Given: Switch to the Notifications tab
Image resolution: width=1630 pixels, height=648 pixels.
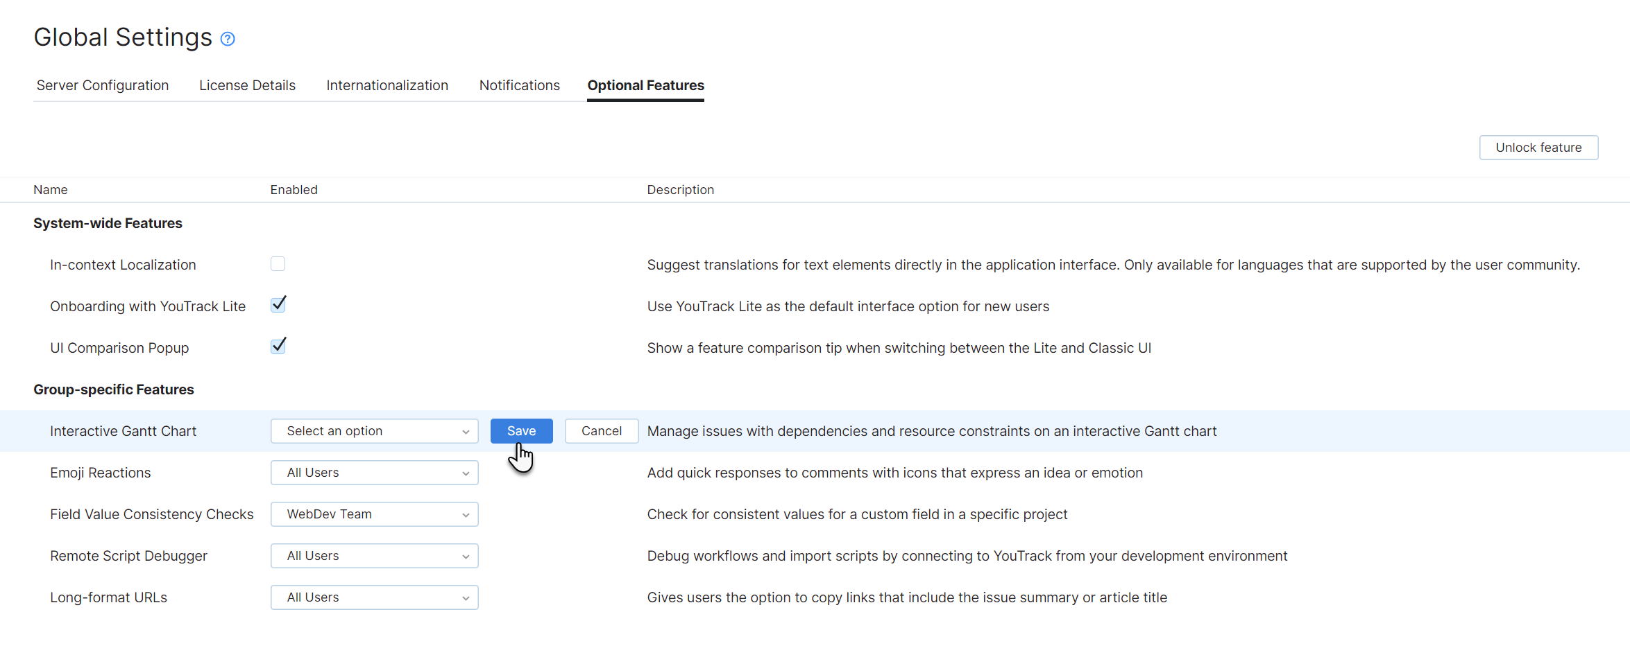Looking at the screenshot, I should pyautogui.click(x=519, y=85).
